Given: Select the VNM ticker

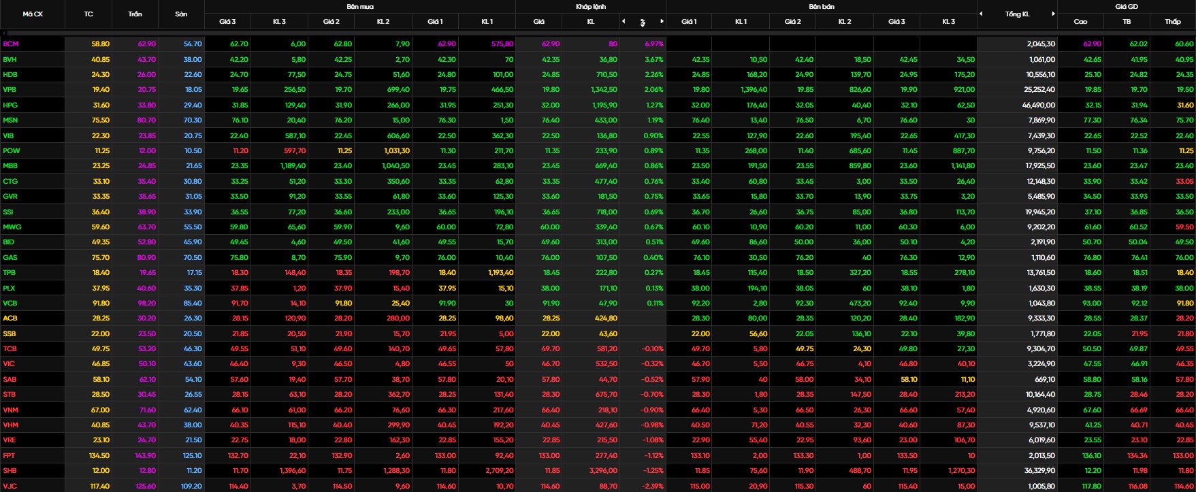Looking at the screenshot, I should click(11, 410).
